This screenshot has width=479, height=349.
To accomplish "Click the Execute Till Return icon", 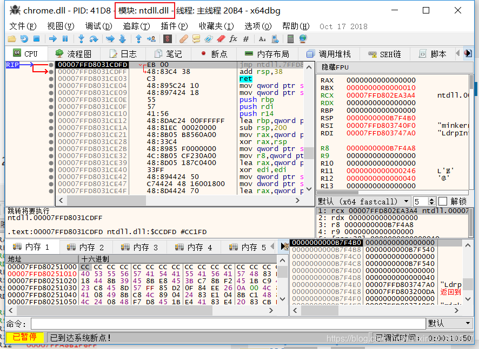I will point(139,39).
